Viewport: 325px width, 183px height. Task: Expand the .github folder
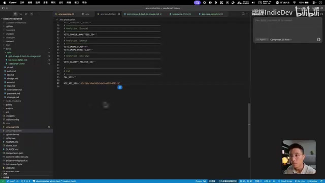point(10,26)
